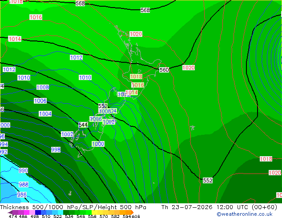
Task: Click the first yellow legend swatch above 558
Action: pos(94,212)
